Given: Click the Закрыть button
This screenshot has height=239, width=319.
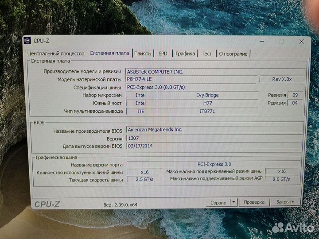Looking at the screenshot, I should 285,202.
